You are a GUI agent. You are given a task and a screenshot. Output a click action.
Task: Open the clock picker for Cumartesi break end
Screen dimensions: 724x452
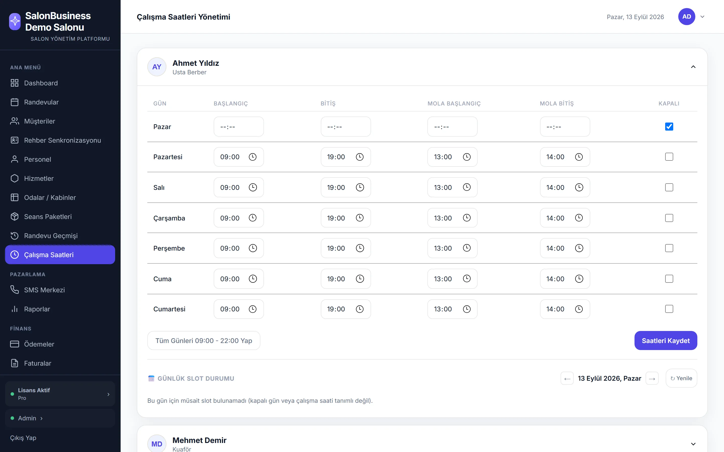579,309
